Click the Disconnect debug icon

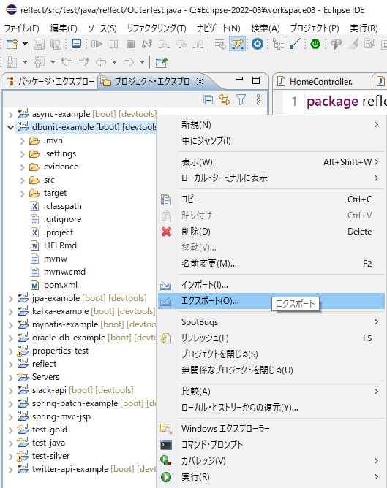tap(147, 44)
